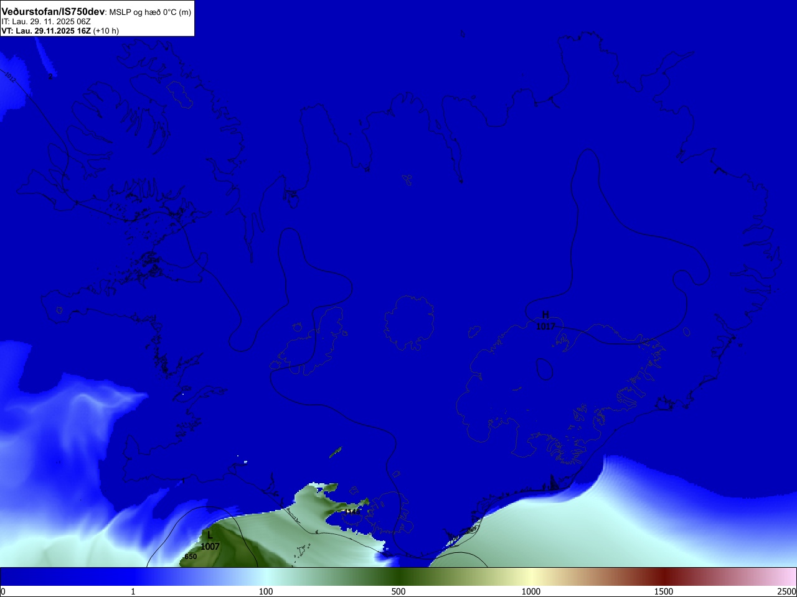The height and width of the screenshot is (597, 797).
Task: Click the 1007 pressure value
Action: click(x=210, y=547)
